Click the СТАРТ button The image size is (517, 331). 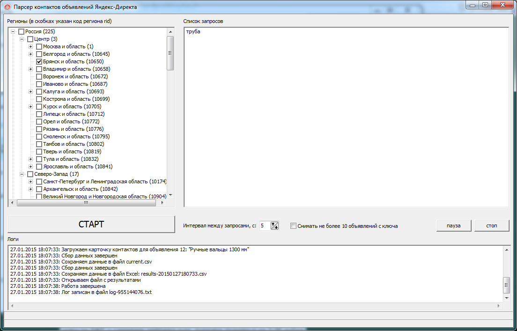click(91, 225)
